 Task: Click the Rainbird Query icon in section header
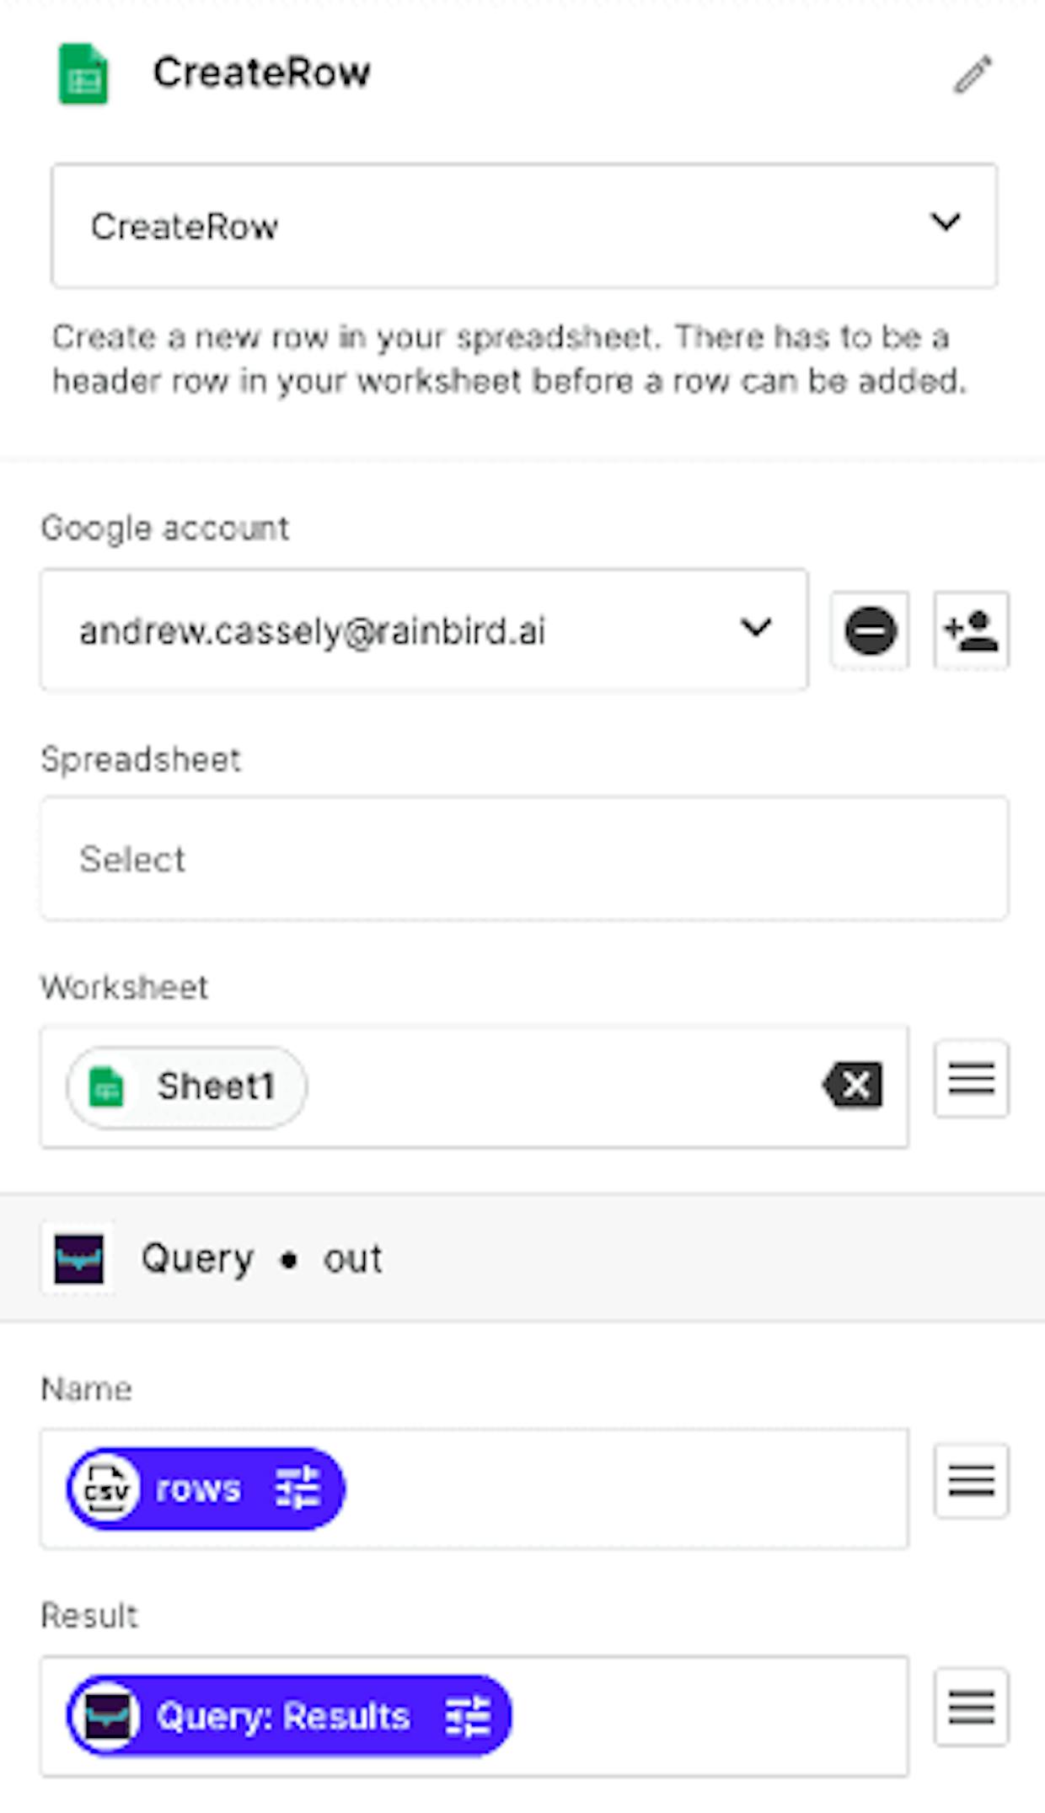[x=78, y=1259]
